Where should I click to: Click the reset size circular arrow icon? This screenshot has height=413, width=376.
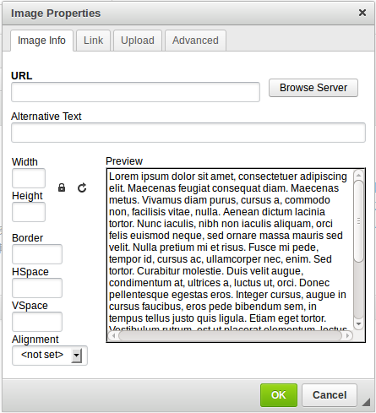[82, 187]
